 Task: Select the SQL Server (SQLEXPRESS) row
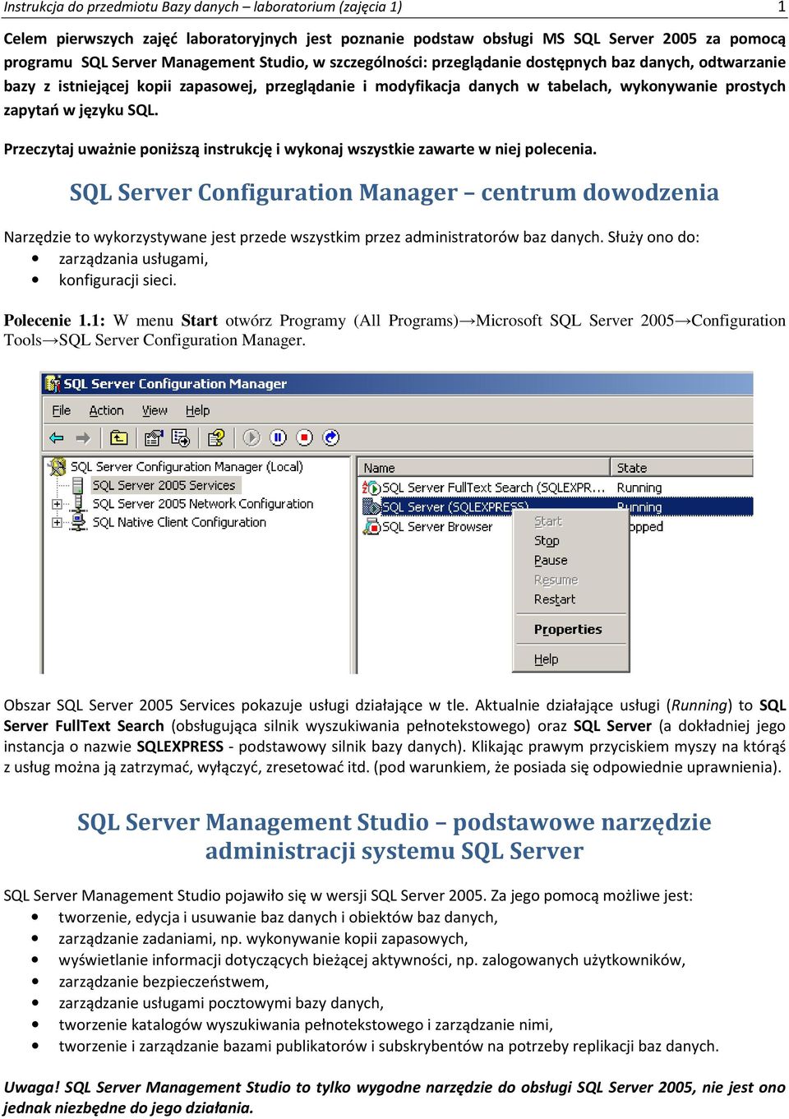(x=557, y=506)
